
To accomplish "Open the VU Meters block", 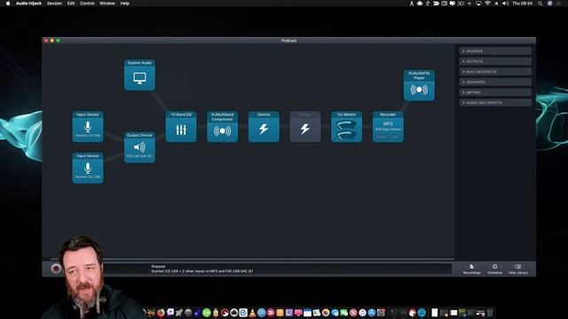I will 346,127.
